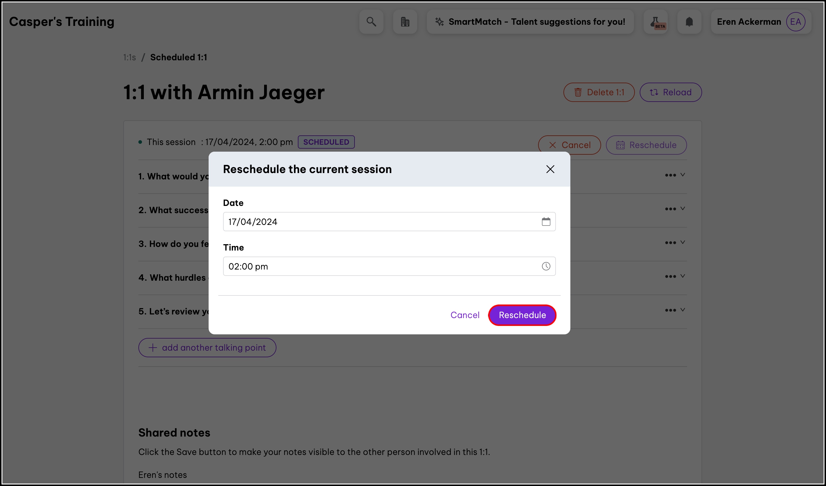Open the notifications bell
The width and height of the screenshot is (826, 486).
click(689, 22)
